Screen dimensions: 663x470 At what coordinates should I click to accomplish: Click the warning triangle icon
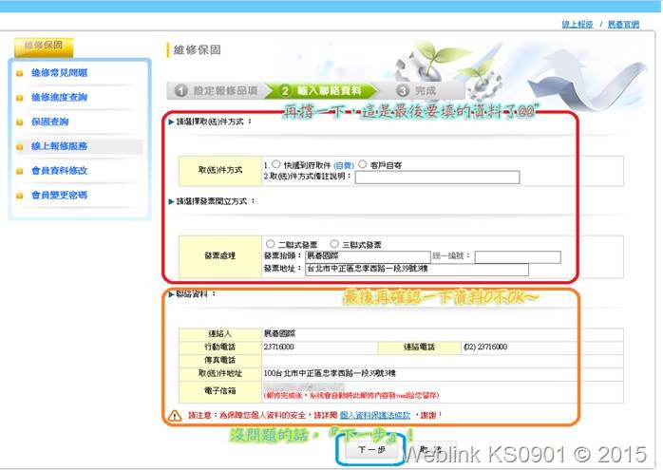point(175,416)
